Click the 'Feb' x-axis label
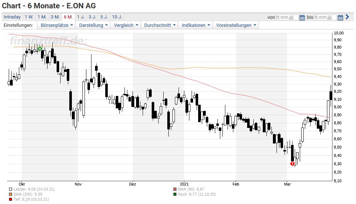Screen dimensions: 356x204 (236, 184)
